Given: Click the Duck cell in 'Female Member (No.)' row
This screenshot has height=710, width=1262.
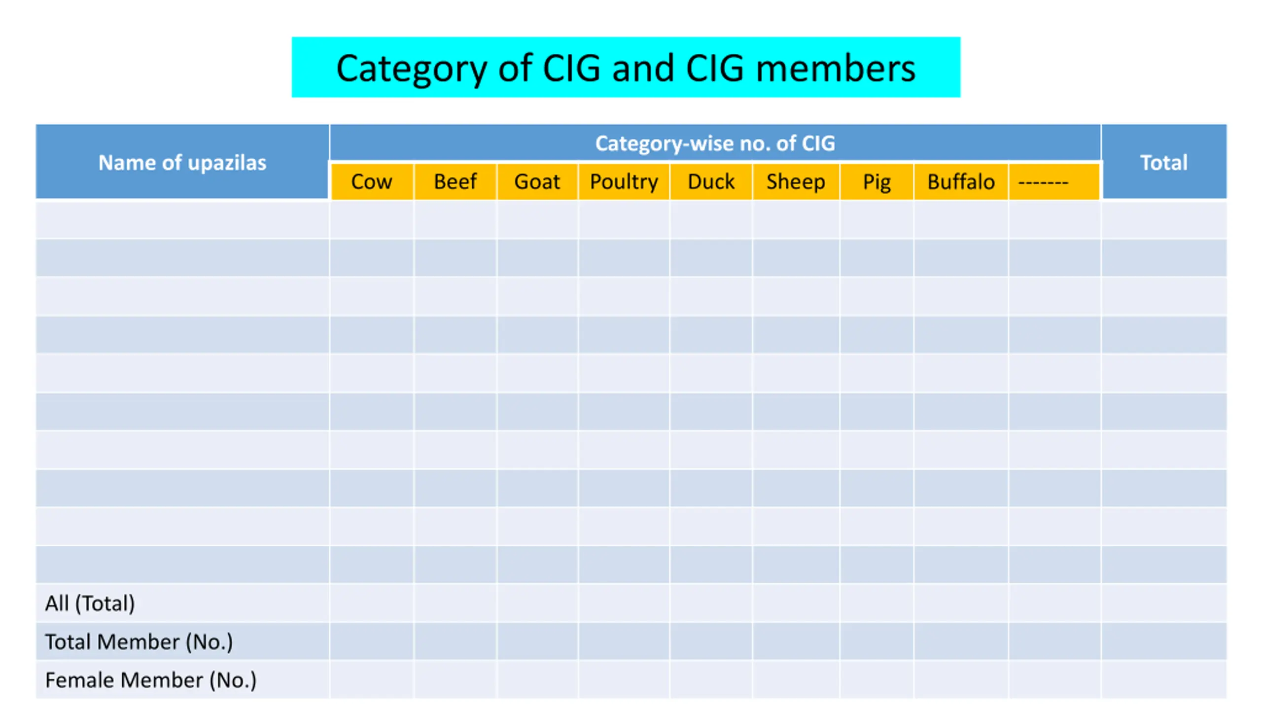Looking at the screenshot, I should coord(711,680).
